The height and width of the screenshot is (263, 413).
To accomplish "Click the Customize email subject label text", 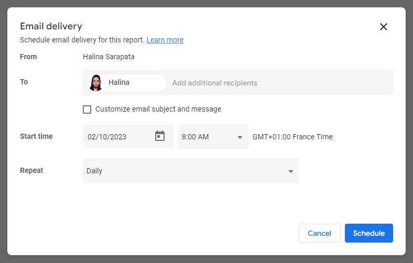I will [x=158, y=109].
